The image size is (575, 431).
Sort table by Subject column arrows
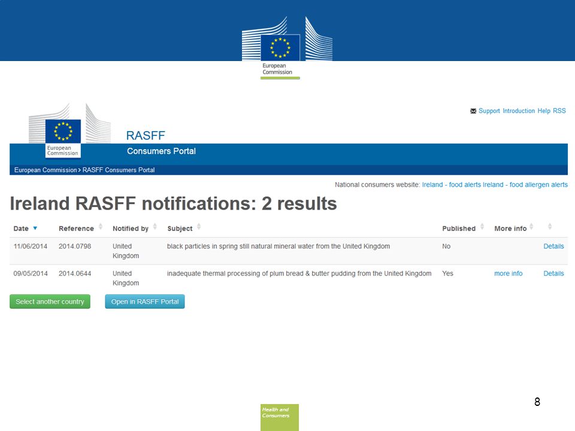[199, 226]
